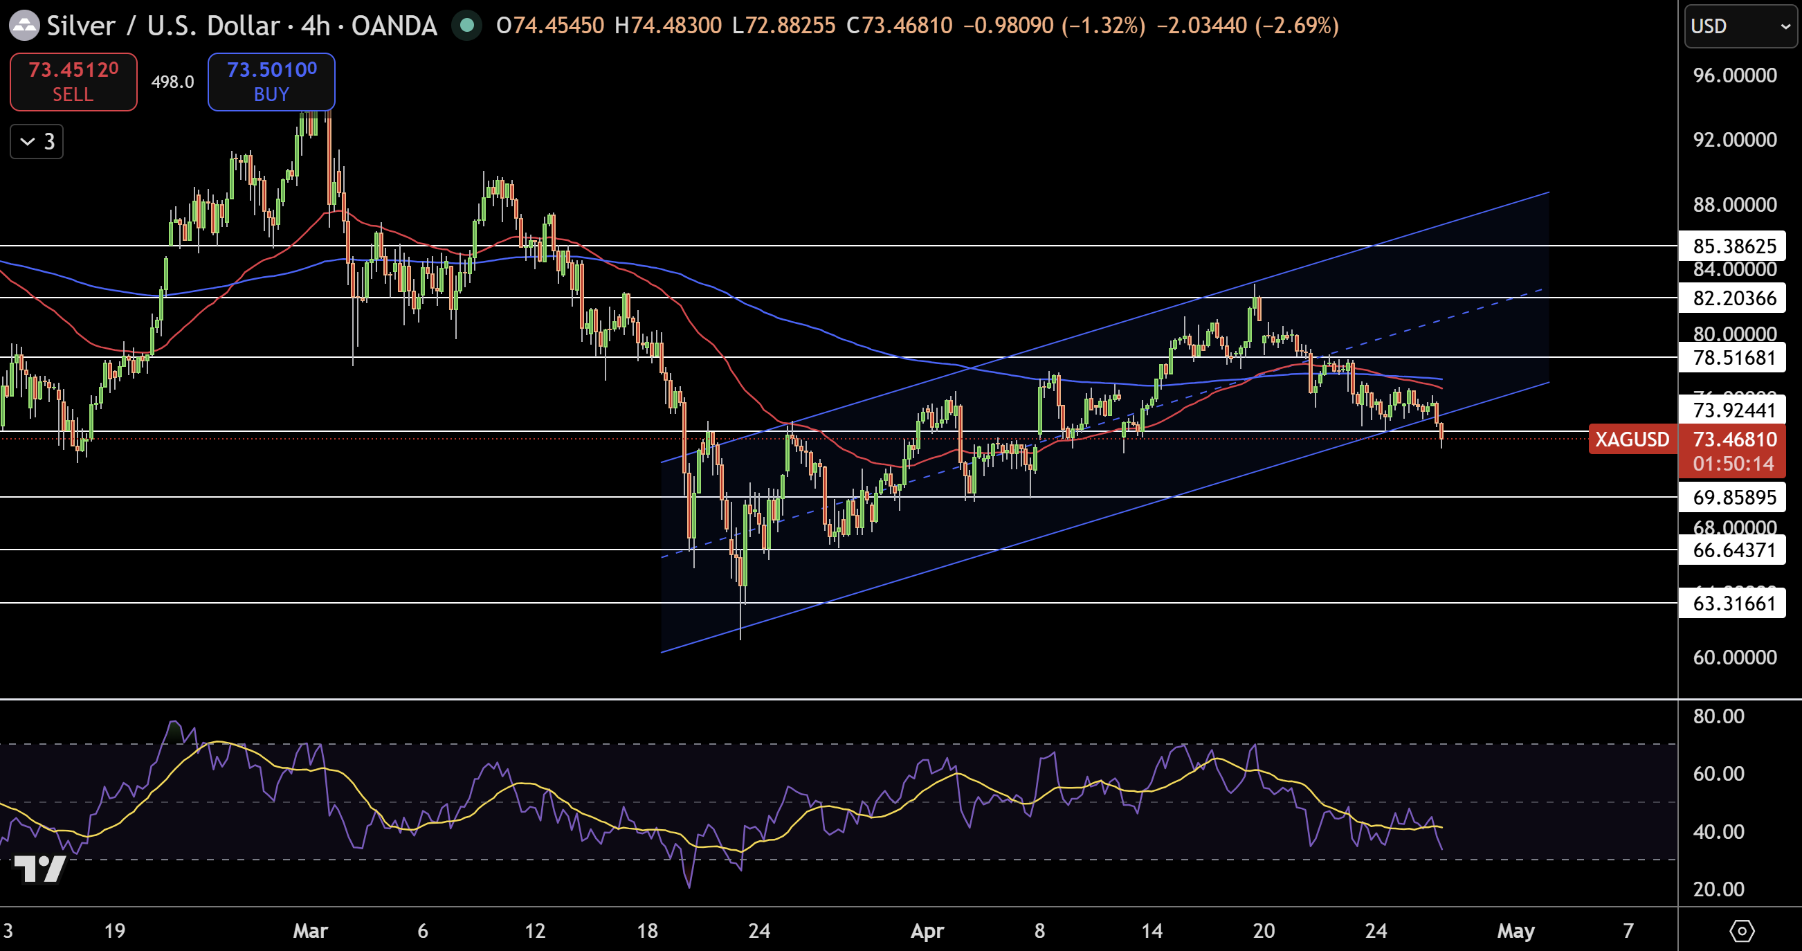1802x951 pixels.
Task: Select the 85.38625 horizontal line price label
Action: (x=1732, y=246)
